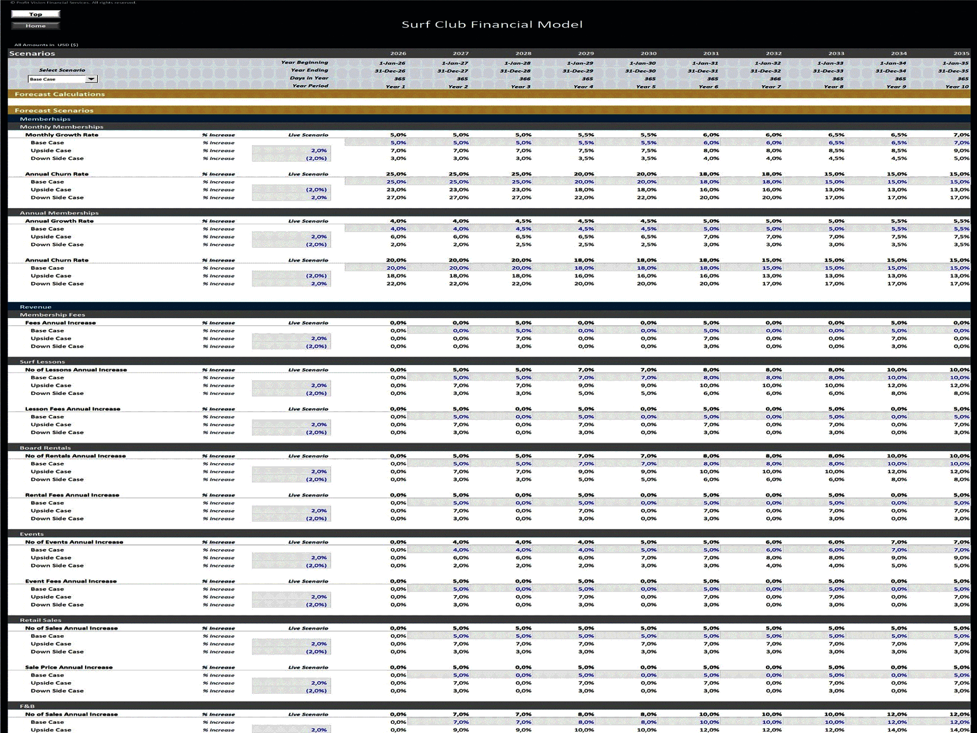Select the Forecast Scenarios section bar
Image resolution: width=977 pixels, height=733 pixels.
click(x=489, y=110)
